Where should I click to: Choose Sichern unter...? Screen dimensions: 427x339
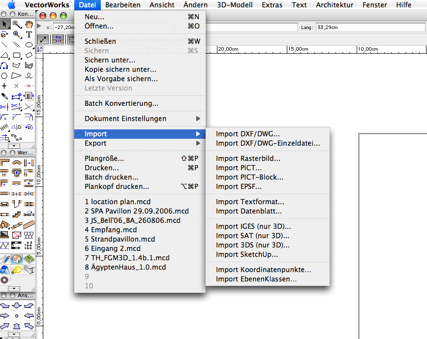coord(140,60)
